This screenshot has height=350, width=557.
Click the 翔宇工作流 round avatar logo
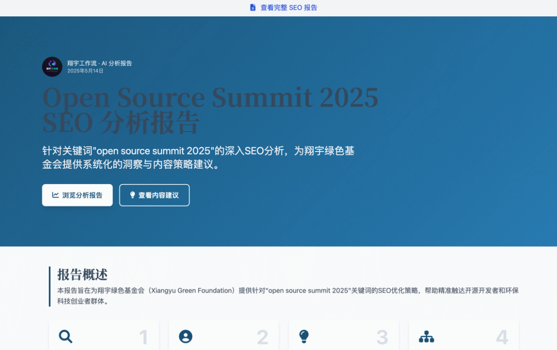pyautogui.click(x=52, y=67)
